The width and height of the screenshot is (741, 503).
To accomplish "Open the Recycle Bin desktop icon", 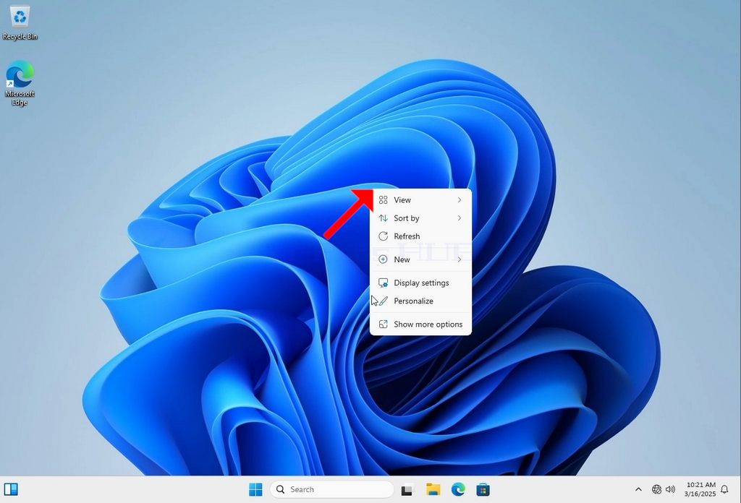I will [20, 22].
